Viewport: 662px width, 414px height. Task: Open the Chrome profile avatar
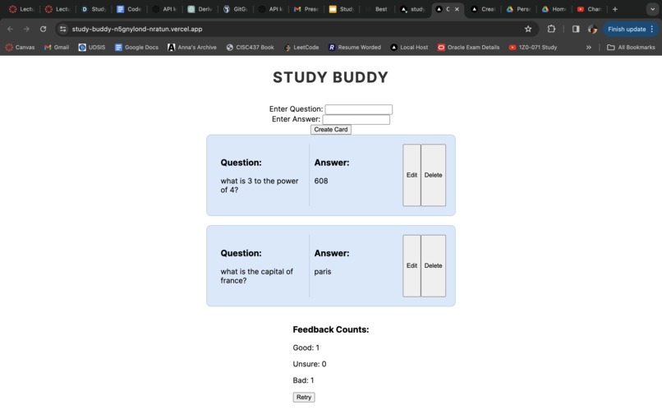tap(592, 29)
